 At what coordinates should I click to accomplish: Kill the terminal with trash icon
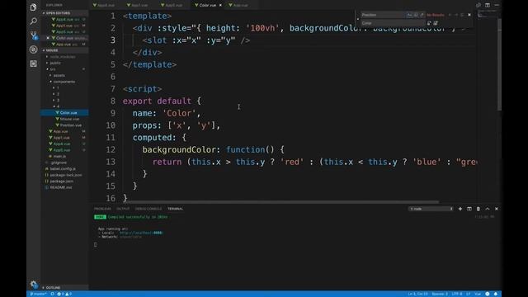[x=478, y=209]
